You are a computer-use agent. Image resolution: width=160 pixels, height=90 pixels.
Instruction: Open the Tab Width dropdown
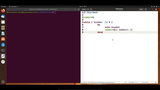pyautogui.click(x=133, y=82)
